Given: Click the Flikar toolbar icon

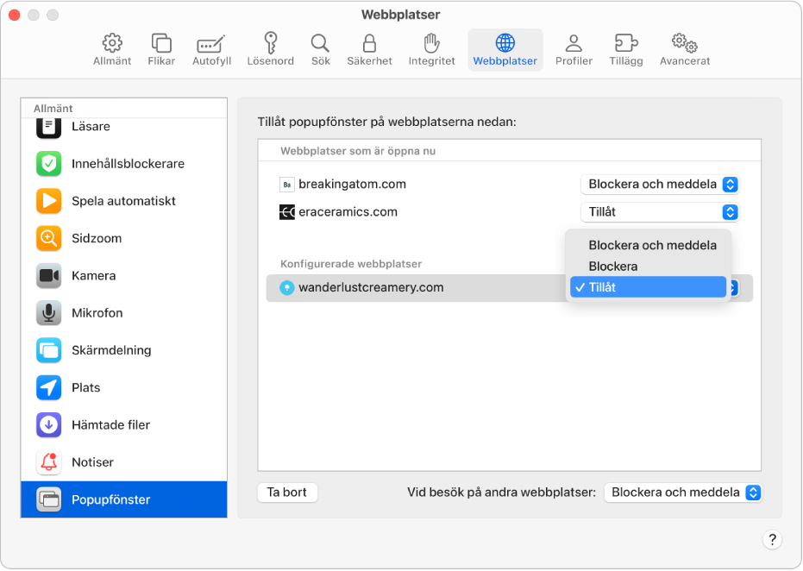Looking at the screenshot, I should coord(161,43).
